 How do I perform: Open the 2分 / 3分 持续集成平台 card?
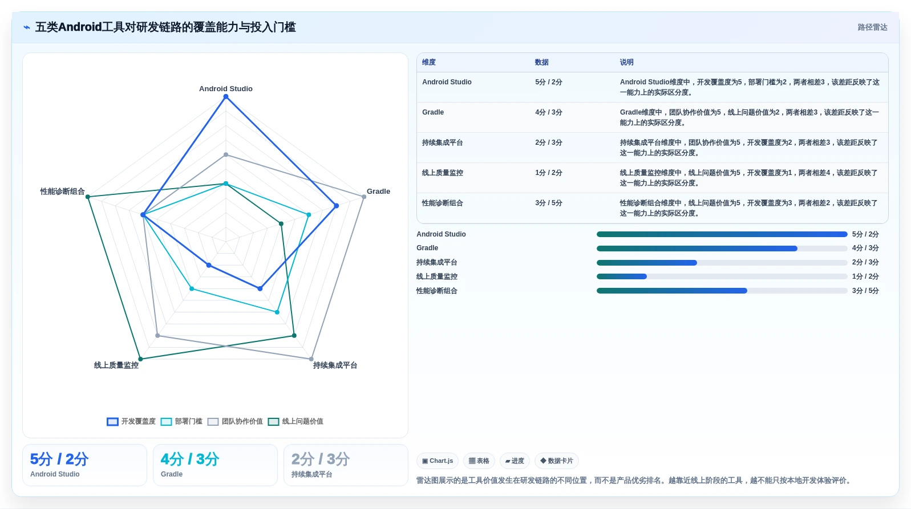click(346, 465)
